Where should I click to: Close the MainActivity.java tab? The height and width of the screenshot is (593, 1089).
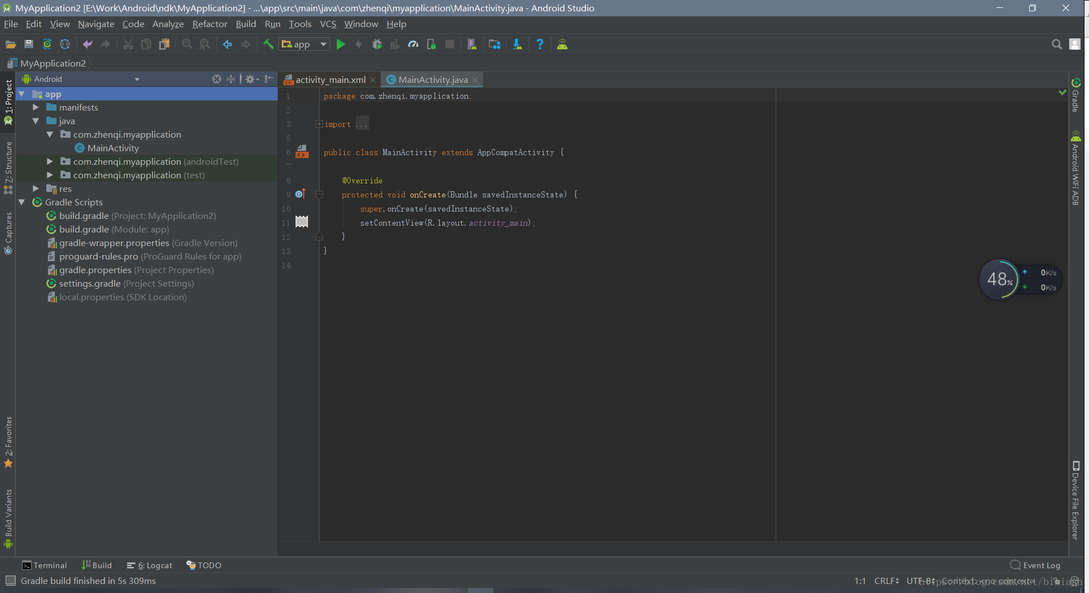tap(475, 80)
